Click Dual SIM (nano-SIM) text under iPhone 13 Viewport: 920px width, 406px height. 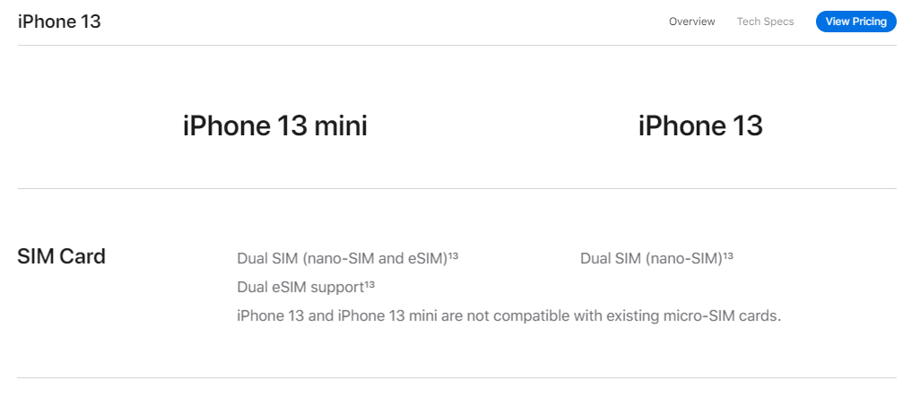[651, 259]
